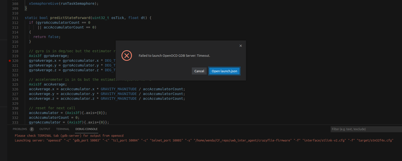Click the red error icon in dialog
Image resolution: width=402 pixels, height=161 pixels.
coord(126,55)
